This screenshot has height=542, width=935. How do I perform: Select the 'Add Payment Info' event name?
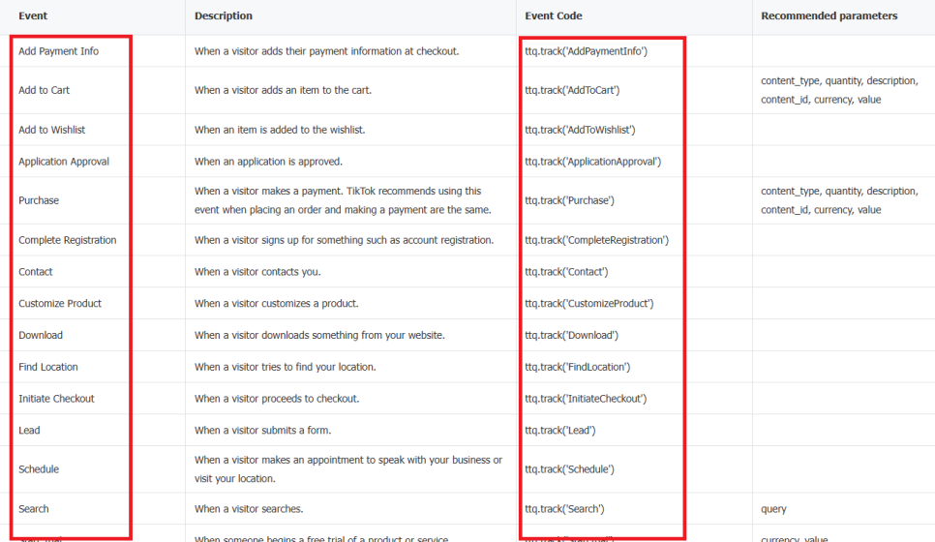pyautogui.click(x=58, y=51)
